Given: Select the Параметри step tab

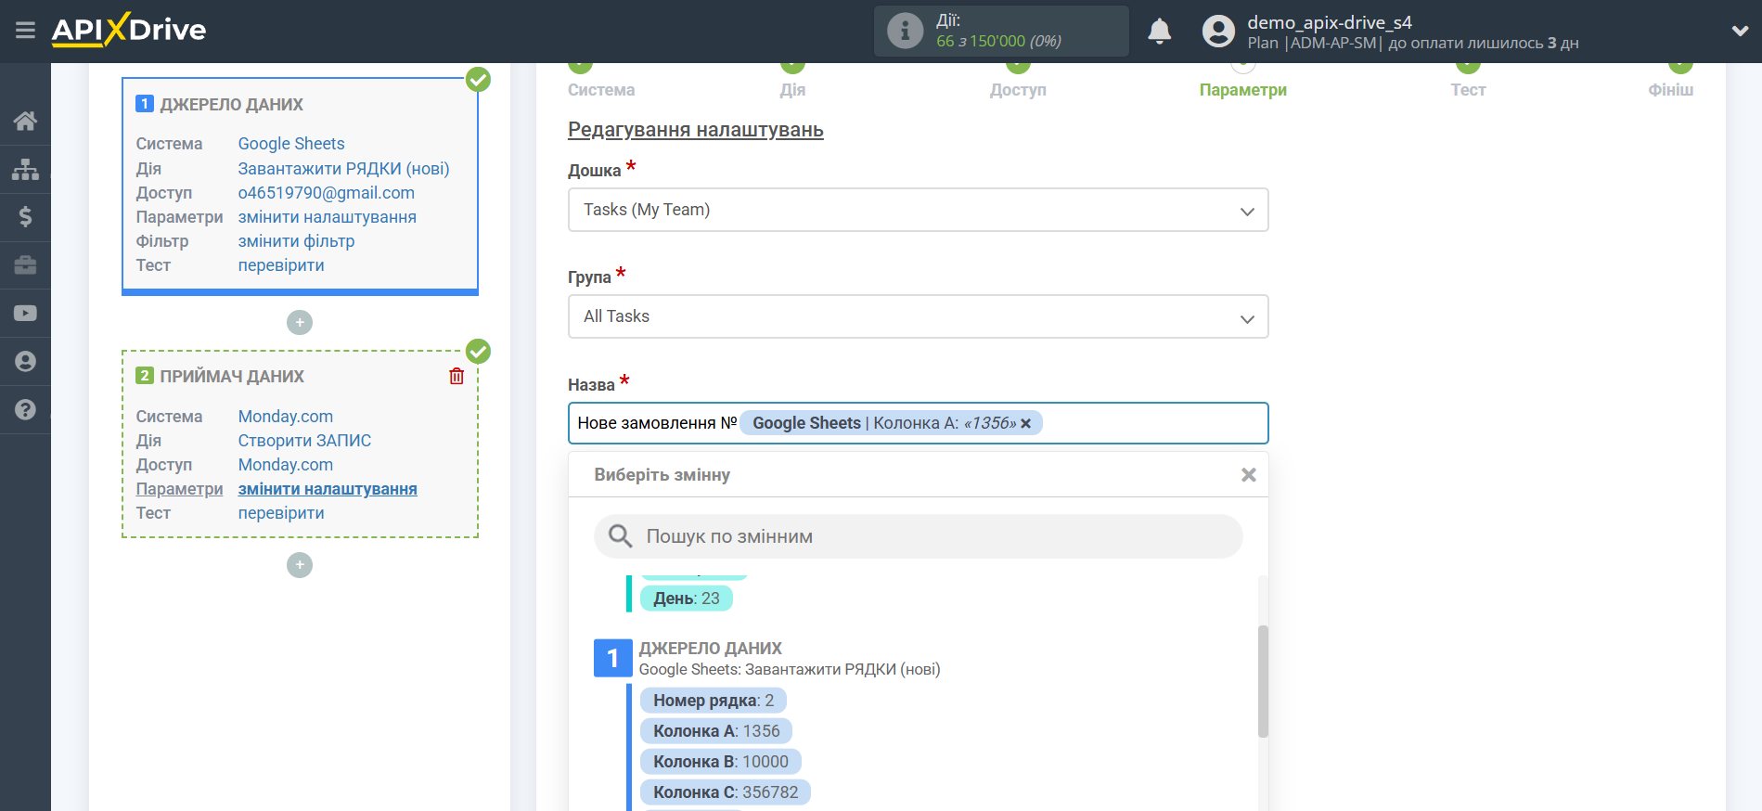Looking at the screenshot, I should (x=1242, y=90).
